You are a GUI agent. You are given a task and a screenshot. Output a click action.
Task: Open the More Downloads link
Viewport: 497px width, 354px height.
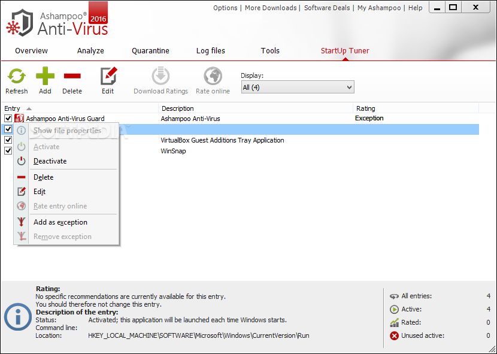point(271,8)
